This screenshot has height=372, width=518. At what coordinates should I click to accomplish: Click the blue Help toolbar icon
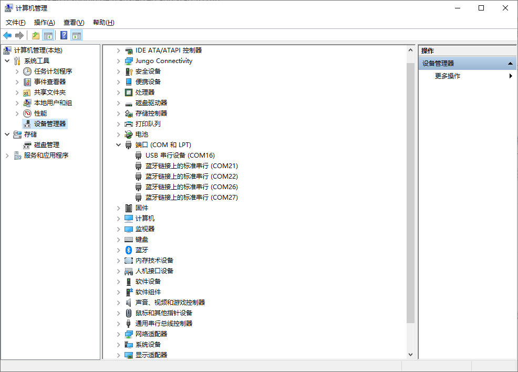[64, 35]
